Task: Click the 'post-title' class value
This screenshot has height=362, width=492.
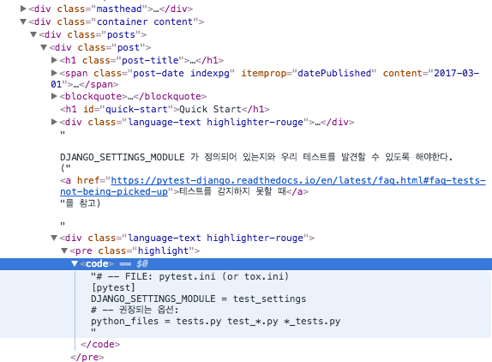Action: tap(150, 60)
